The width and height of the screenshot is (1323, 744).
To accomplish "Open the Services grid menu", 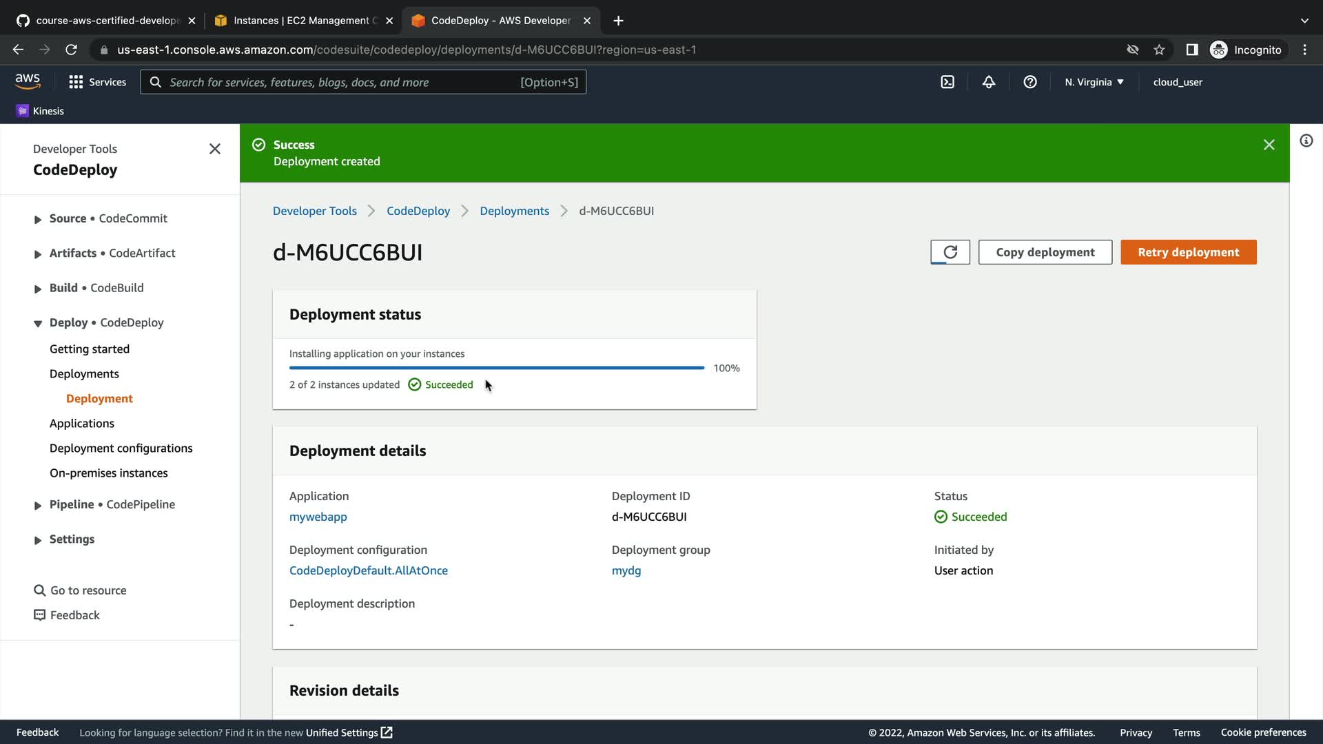I will coord(97,82).
